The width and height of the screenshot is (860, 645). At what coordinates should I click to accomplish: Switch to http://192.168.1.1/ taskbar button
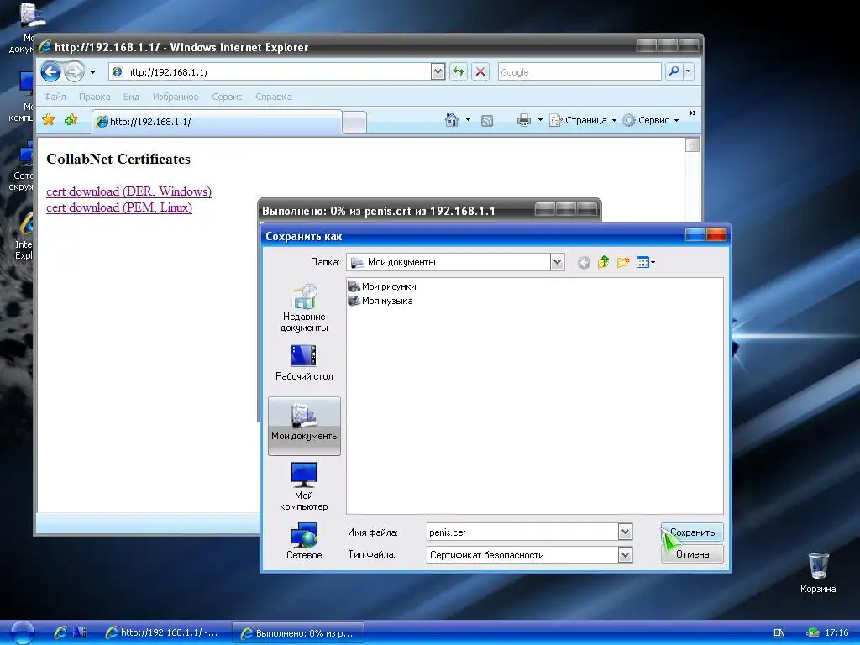pos(162,632)
